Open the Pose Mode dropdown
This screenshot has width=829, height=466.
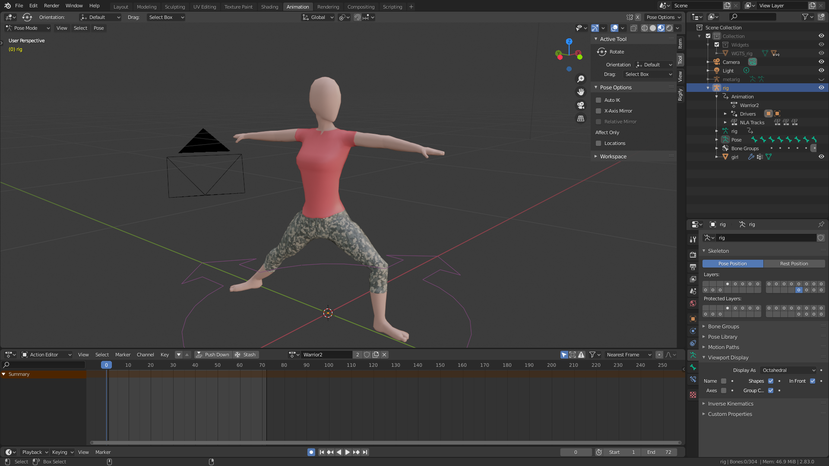28,28
